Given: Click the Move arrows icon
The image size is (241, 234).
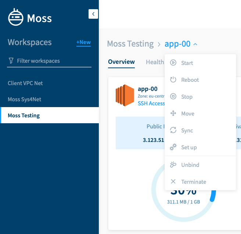Looking at the screenshot, I should click(173, 113).
